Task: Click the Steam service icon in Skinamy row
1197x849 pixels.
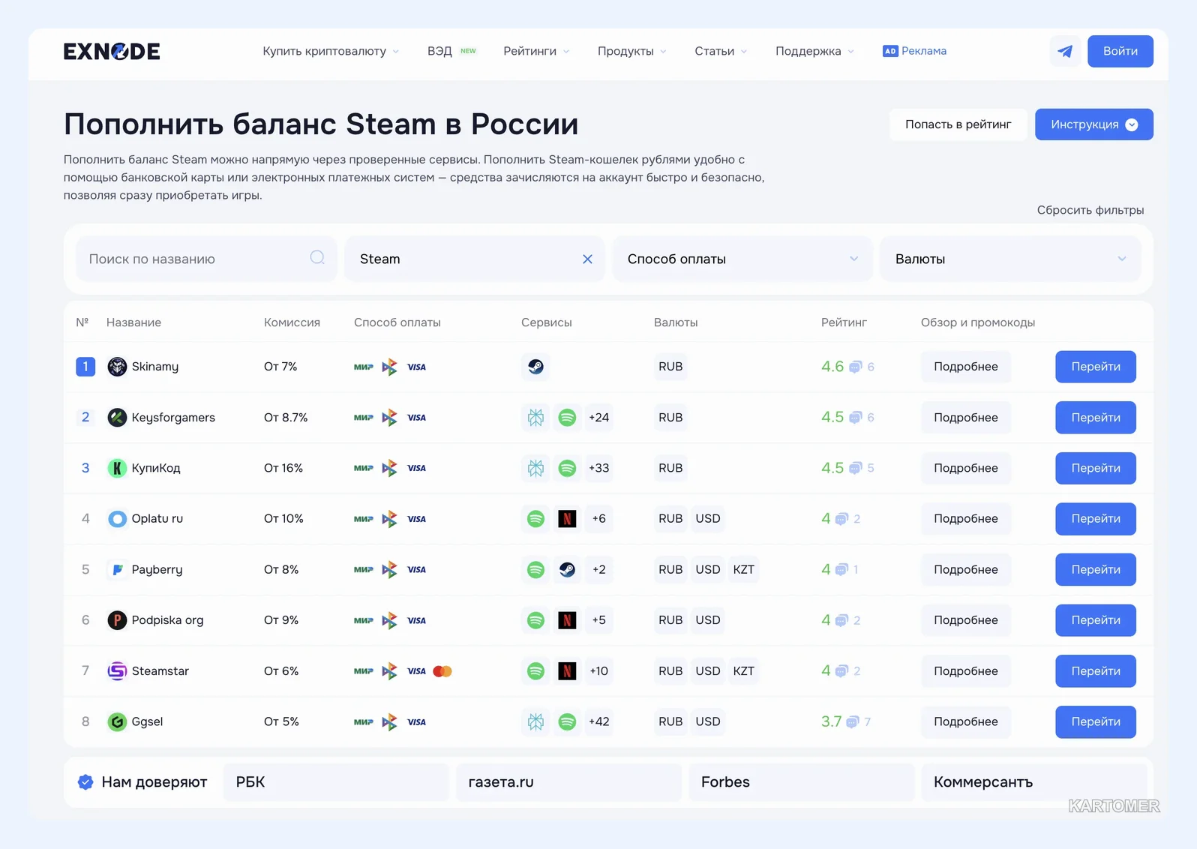Action: tap(535, 367)
